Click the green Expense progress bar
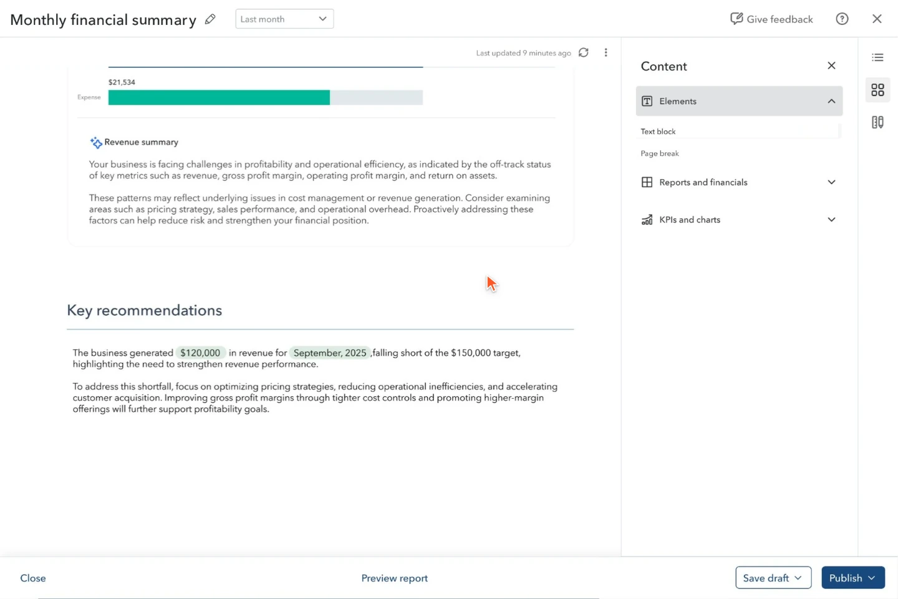The height and width of the screenshot is (599, 898). [219, 97]
